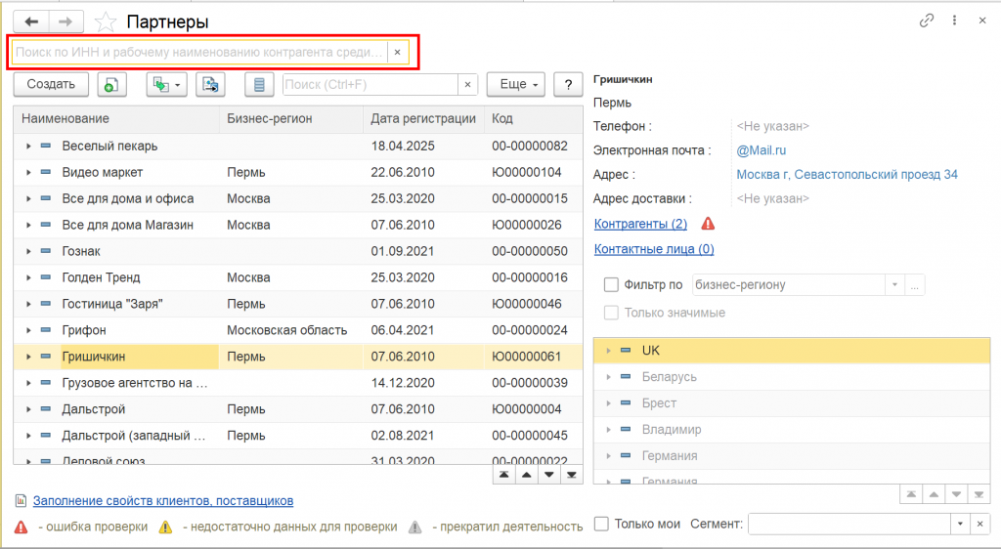The height and width of the screenshot is (549, 1001).
Task: Jump to the last row in partners list
Action: pyautogui.click(x=571, y=475)
